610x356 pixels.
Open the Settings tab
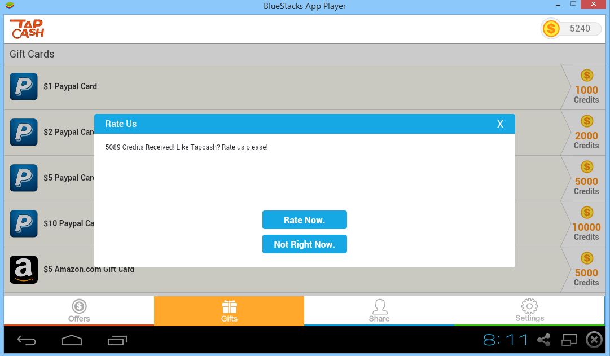(x=529, y=310)
